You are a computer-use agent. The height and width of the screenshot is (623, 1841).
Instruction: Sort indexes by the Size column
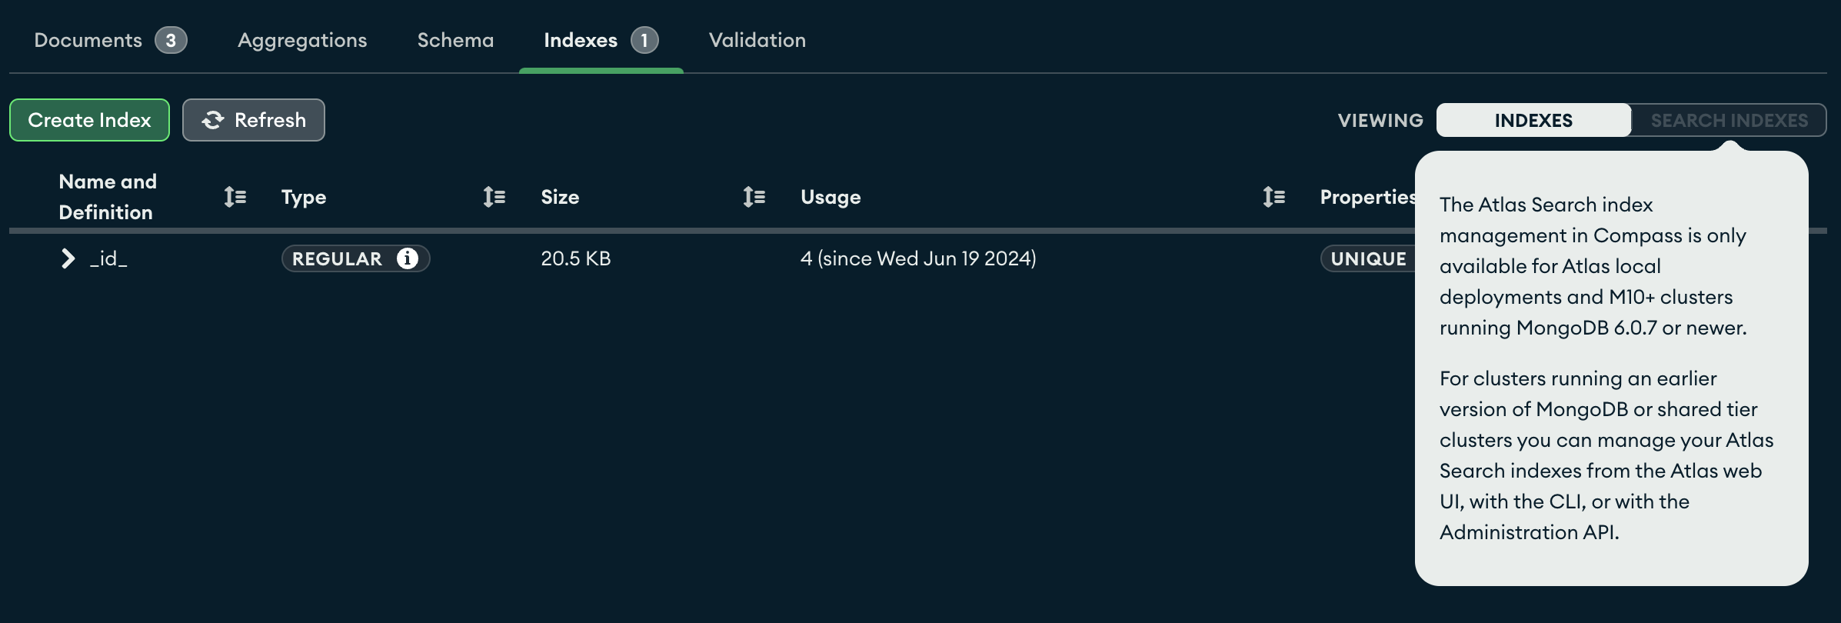[x=754, y=197]
